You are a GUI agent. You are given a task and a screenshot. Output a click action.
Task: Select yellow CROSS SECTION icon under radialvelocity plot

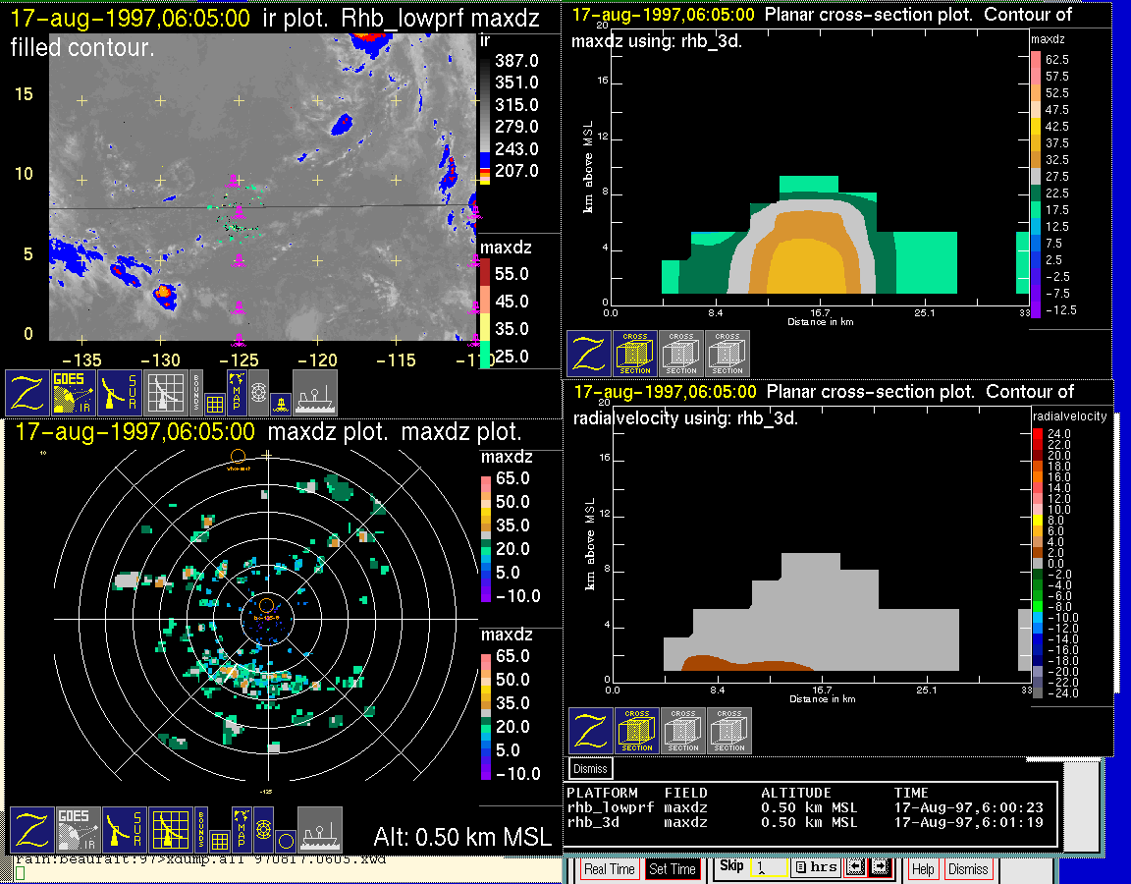637,731
